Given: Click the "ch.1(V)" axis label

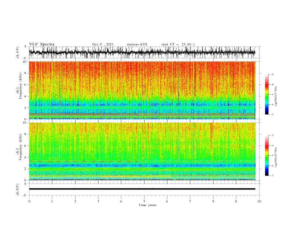Looking at the screenshot, I should click(x=18, y=52).
